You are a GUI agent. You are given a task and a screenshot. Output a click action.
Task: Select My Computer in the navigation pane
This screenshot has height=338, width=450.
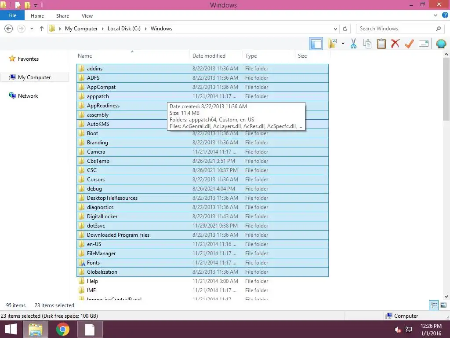click(34, 77)
